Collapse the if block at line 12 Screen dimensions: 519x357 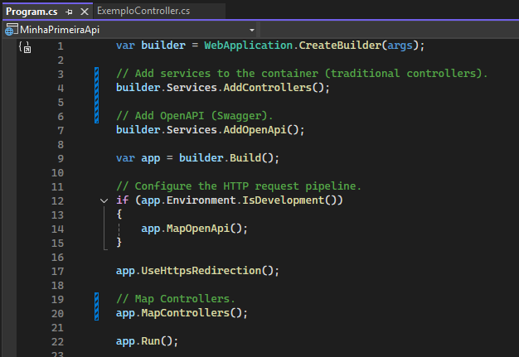pyautogui.click(x=104, y=200)
